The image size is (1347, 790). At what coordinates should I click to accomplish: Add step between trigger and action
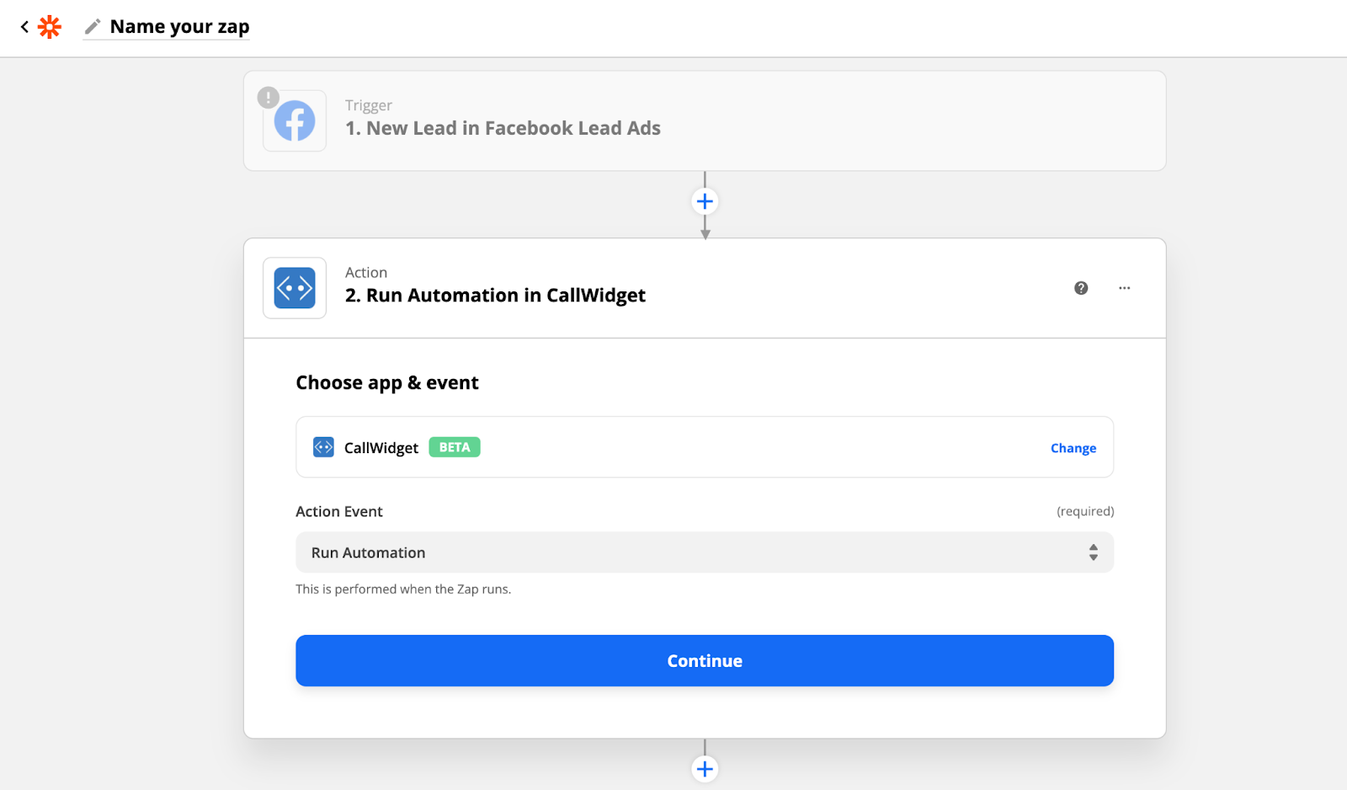(x=705, y=201)
